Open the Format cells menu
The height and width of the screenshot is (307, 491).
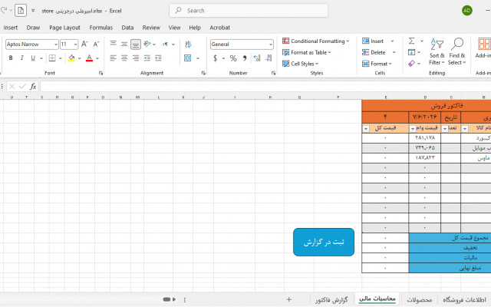(x=377, y=64)
